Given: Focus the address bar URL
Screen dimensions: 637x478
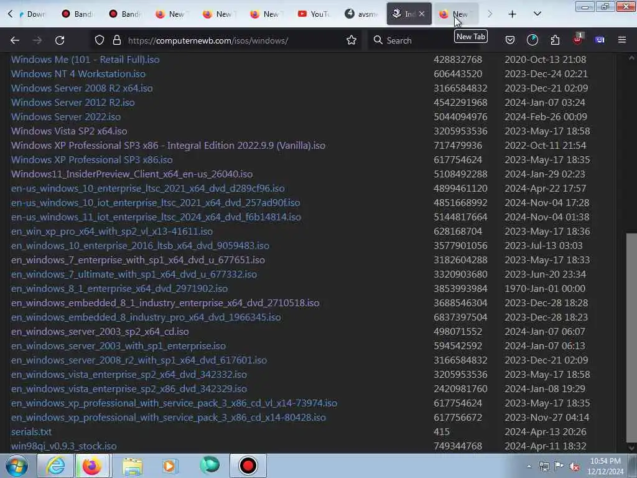Looking at the screenshot, I should point(208,40).
